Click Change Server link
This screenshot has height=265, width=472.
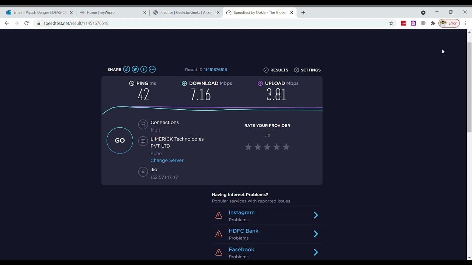tap(167, 160)
